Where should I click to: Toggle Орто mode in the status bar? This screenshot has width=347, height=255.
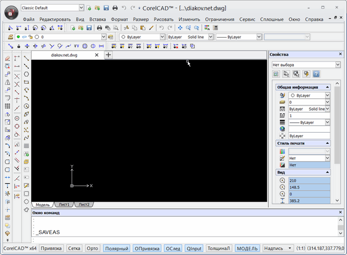tap(92, 248)
